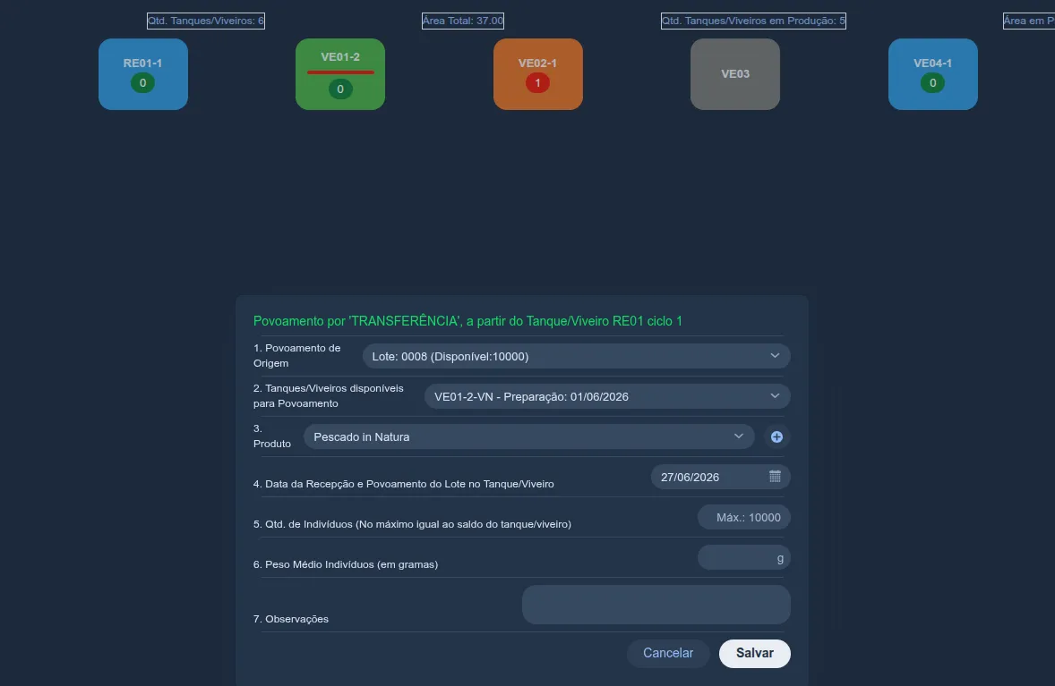The image size is (1055, 686).
Task: Expand Tanques/Viveiros disponíveis para Povoamento dropdown
Action: (x=607, y=396)
